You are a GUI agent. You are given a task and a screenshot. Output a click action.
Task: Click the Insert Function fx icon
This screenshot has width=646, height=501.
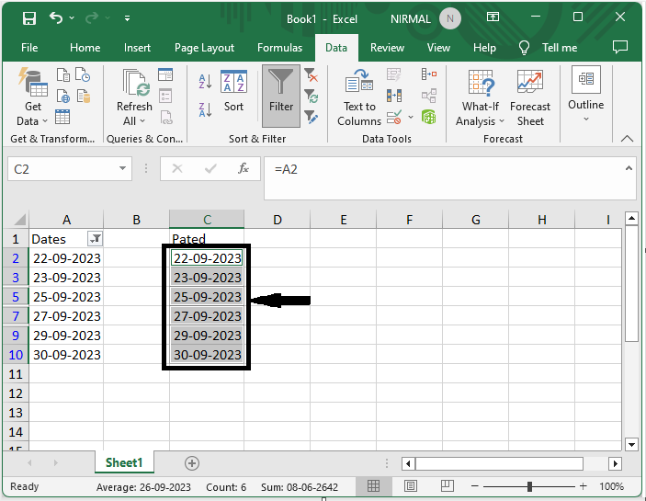[244, 168]
